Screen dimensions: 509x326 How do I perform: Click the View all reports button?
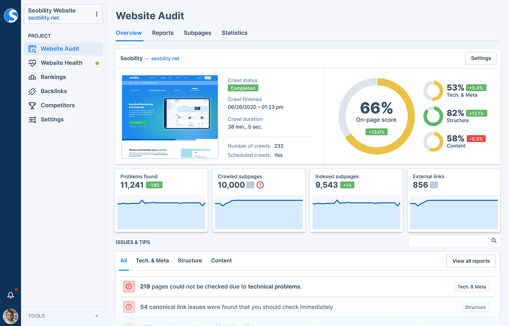(x=471, y=261)
